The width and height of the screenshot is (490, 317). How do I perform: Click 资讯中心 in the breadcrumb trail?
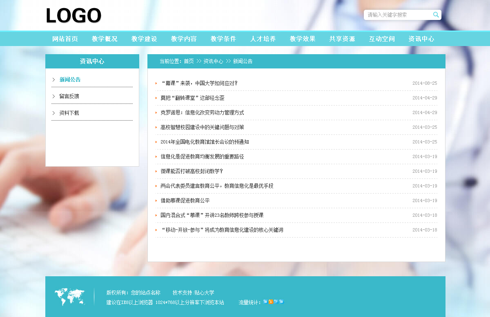click(x=213, y=62)
